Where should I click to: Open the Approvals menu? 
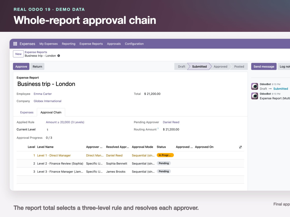[114, 44]
